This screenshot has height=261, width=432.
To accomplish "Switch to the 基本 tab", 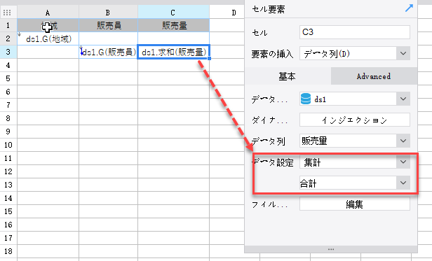I will (288, 76).
